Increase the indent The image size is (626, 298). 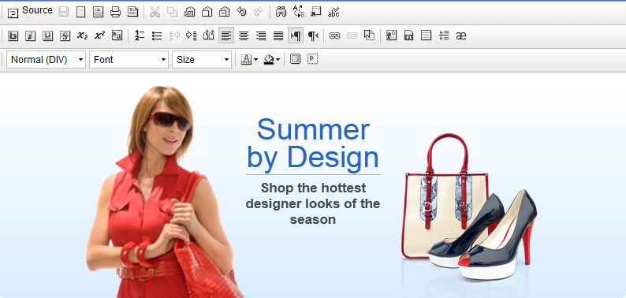(192, 35)
